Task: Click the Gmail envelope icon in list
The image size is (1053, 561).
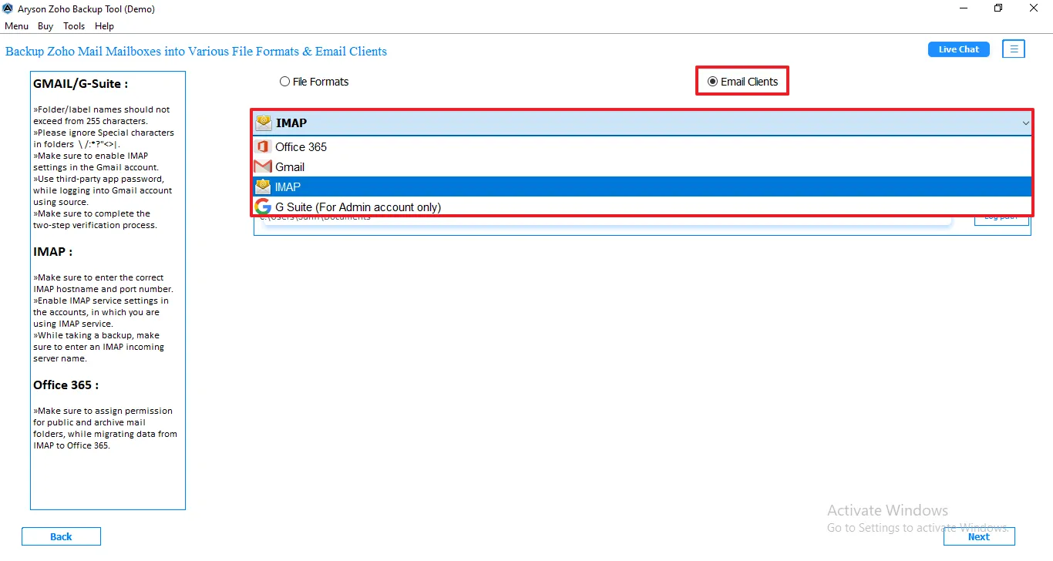Action: (263, 166)
